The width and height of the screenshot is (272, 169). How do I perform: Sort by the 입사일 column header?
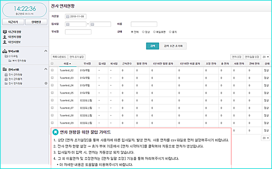click(102, 64)
